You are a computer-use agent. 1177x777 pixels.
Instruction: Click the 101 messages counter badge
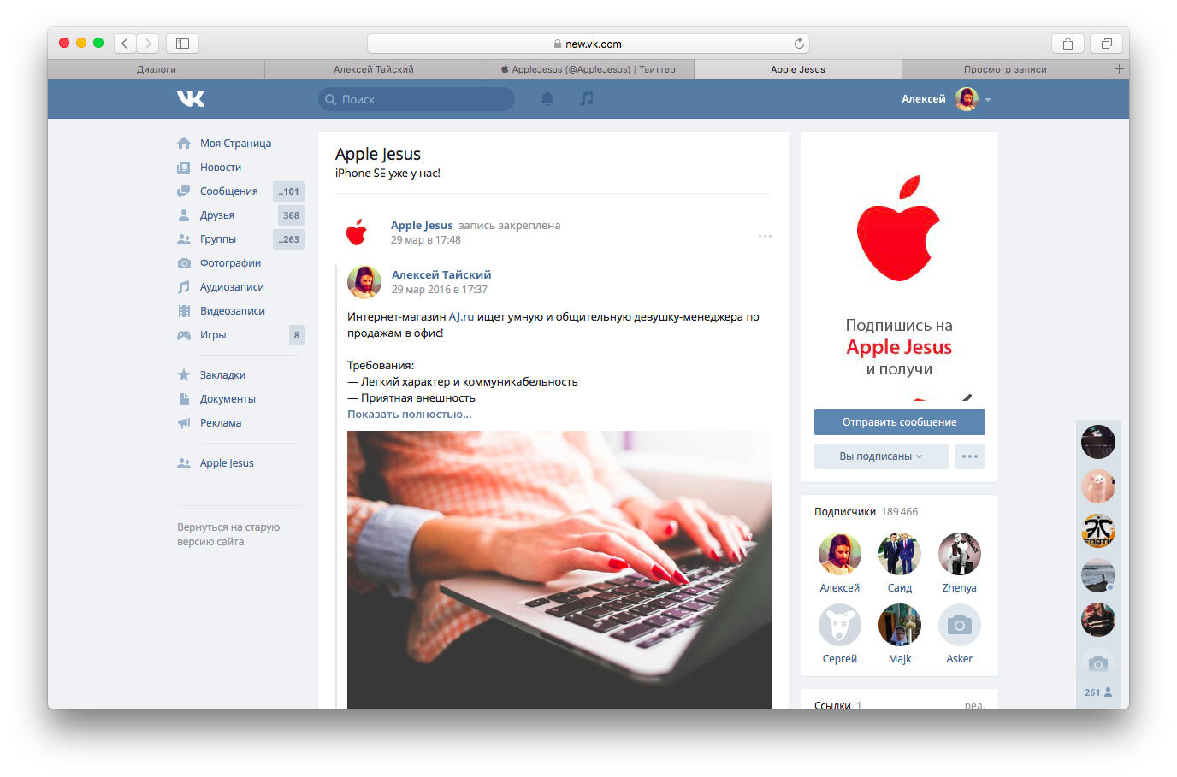pos(288,191)
